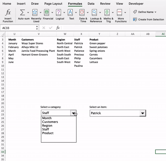The height and width of the screenshot is (161, 166).
Task: Open the View tab
Action: (x=119, y=4)
